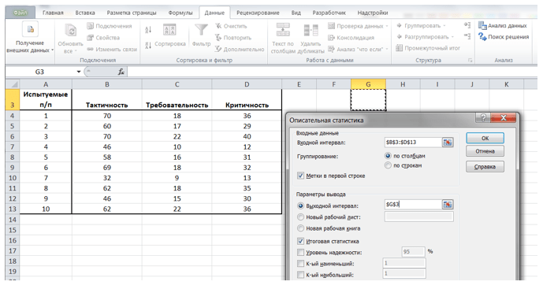The width and height of the screenshot is (543, 289).
Task: Open Подключения connections list
Action: pos(110,26)
